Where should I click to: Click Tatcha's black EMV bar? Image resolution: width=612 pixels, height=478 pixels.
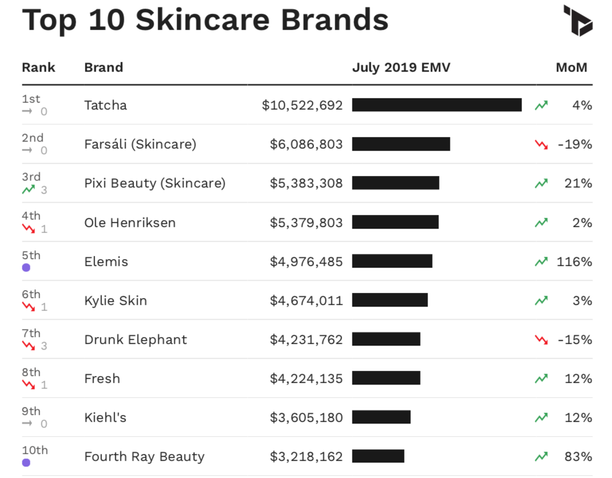click(x=437, y=105)
